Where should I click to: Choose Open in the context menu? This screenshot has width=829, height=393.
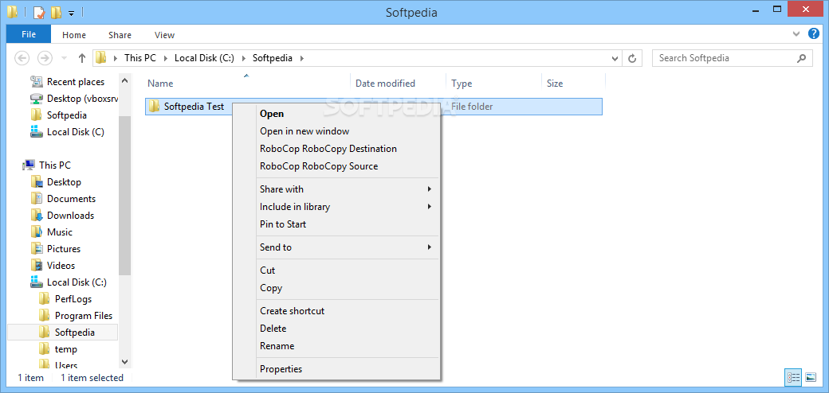272,114
